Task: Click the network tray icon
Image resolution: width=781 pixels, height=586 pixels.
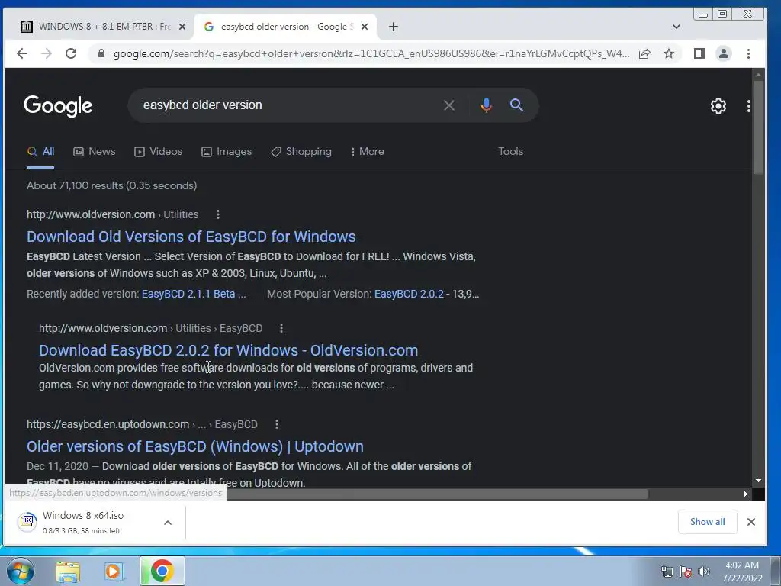Action: tap(667, 572)
